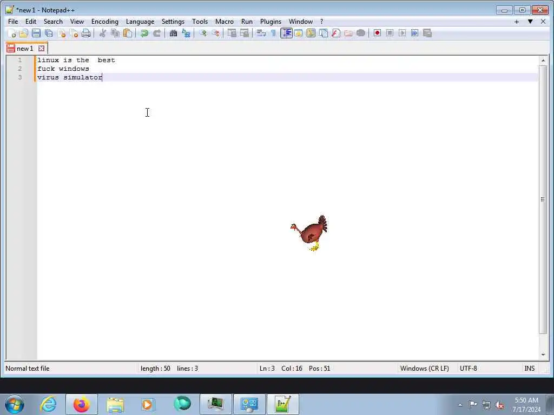The height and width of the screenshot is (415, 554).
Task: Toggle synchronized horizontal scrolling
Action: click(x=244, y=33)
